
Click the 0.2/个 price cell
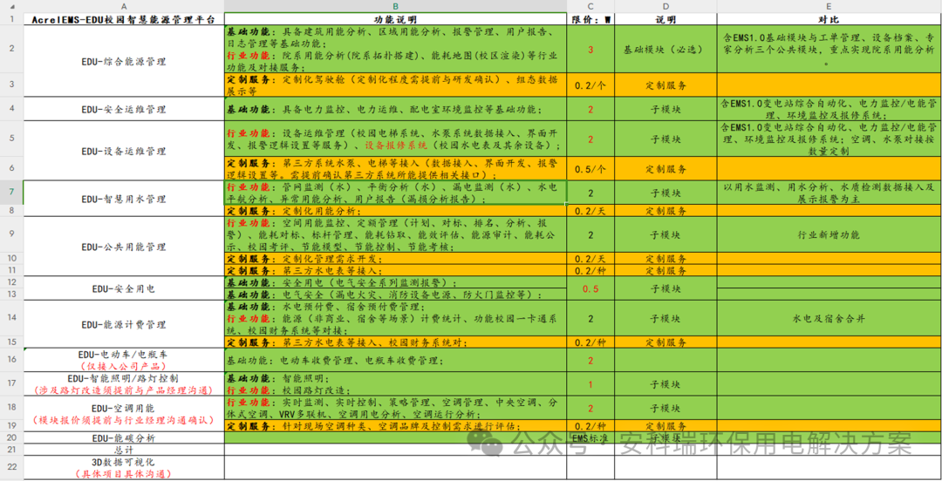(590, 85)
